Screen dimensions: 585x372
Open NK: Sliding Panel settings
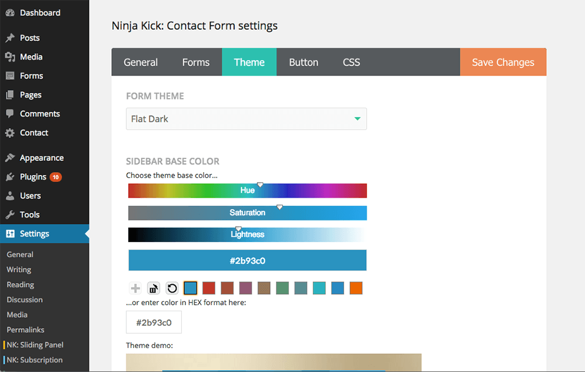35,345
